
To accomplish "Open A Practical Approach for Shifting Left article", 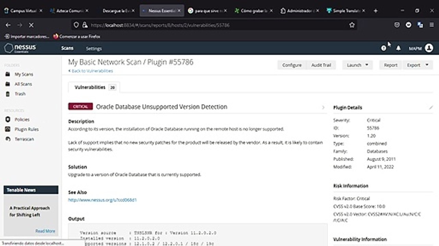I will pyautogui.click(x=29, y=211).
